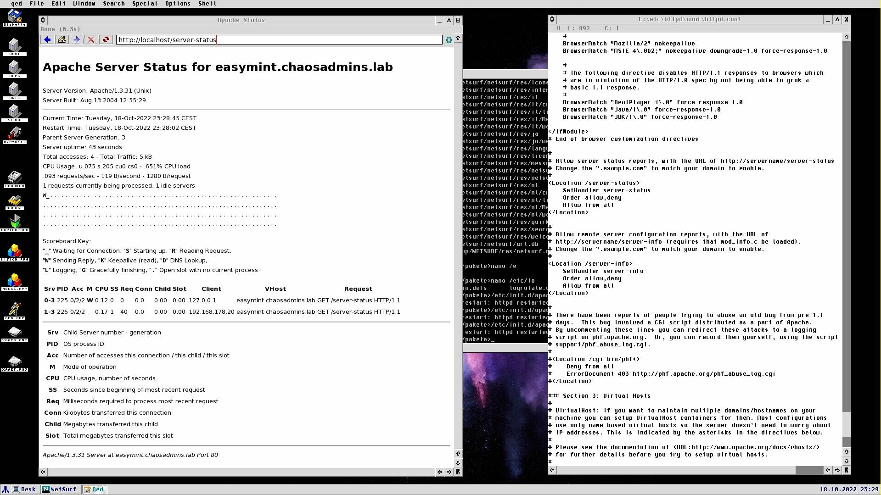The image size is (881, 495).
Task: Click the 'SetHandler server-status' line in httpd.conf
Action: click(x=606, y=190)
